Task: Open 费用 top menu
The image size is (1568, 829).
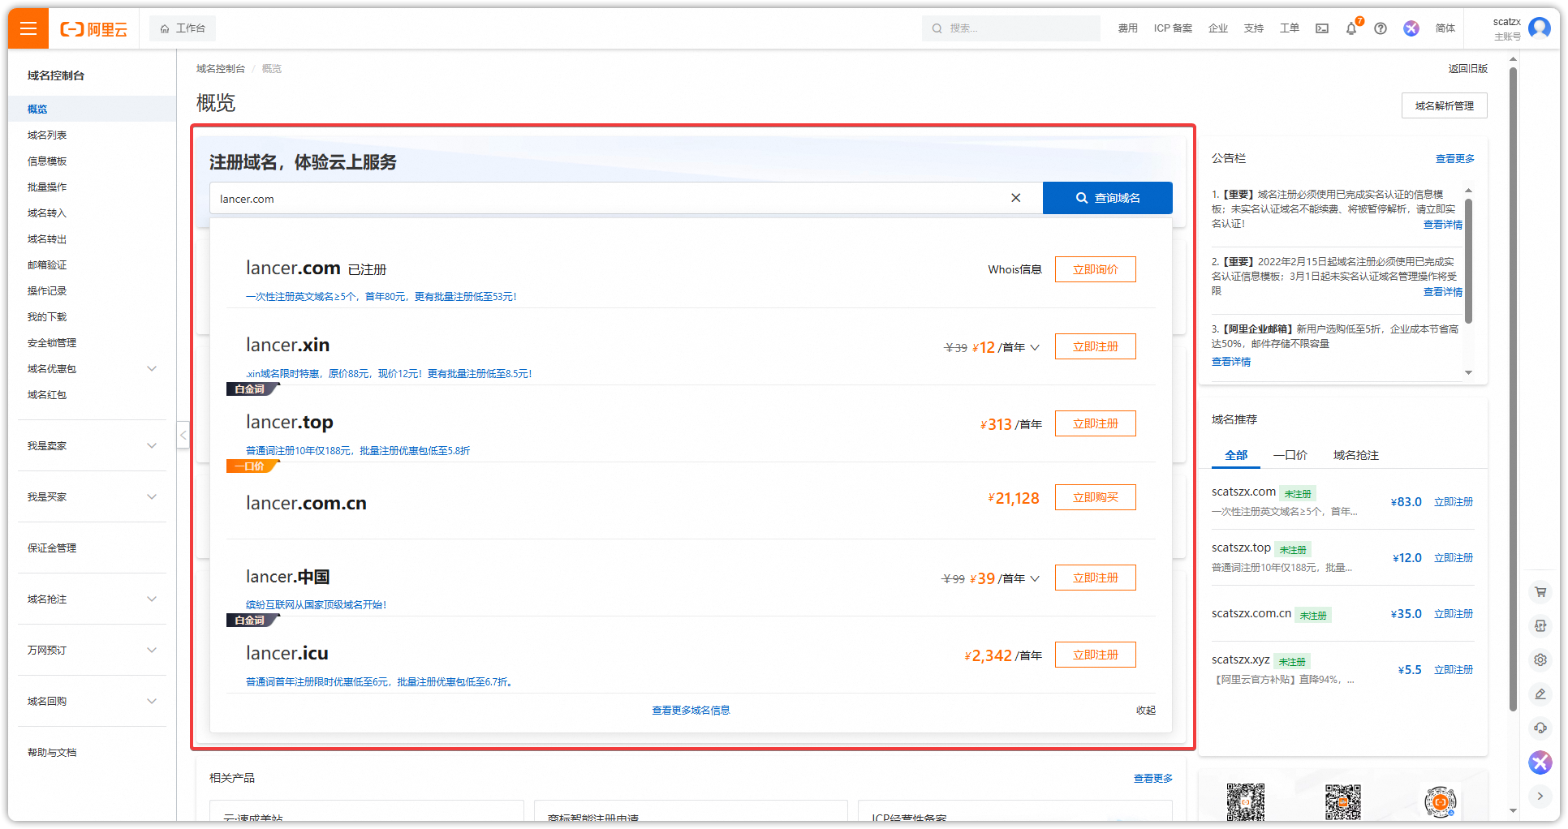Action: pyautogui.click(x=1128, y=28)
